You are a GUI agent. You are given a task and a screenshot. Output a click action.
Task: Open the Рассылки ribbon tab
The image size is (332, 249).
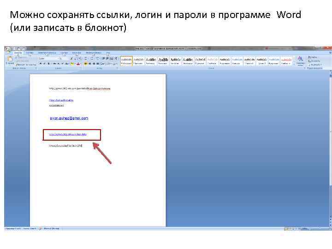[77, 53]
